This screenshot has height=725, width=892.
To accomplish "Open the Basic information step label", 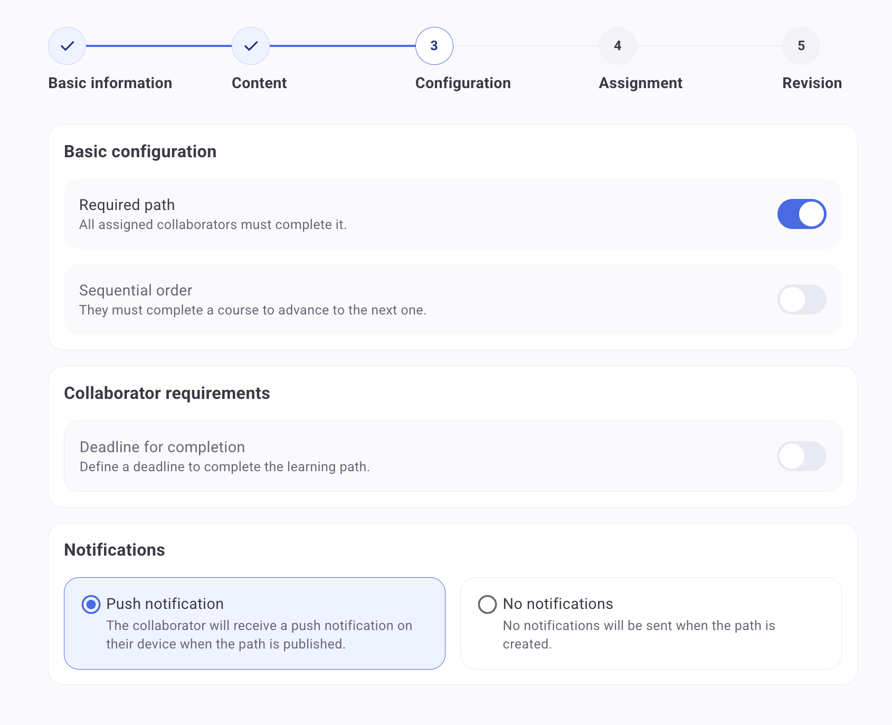I will [x=110, y=83].
